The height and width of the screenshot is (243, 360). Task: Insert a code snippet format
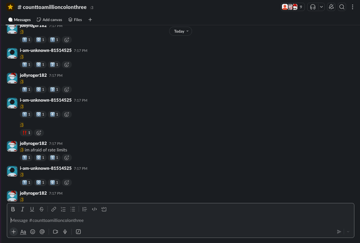coord(94,209)
